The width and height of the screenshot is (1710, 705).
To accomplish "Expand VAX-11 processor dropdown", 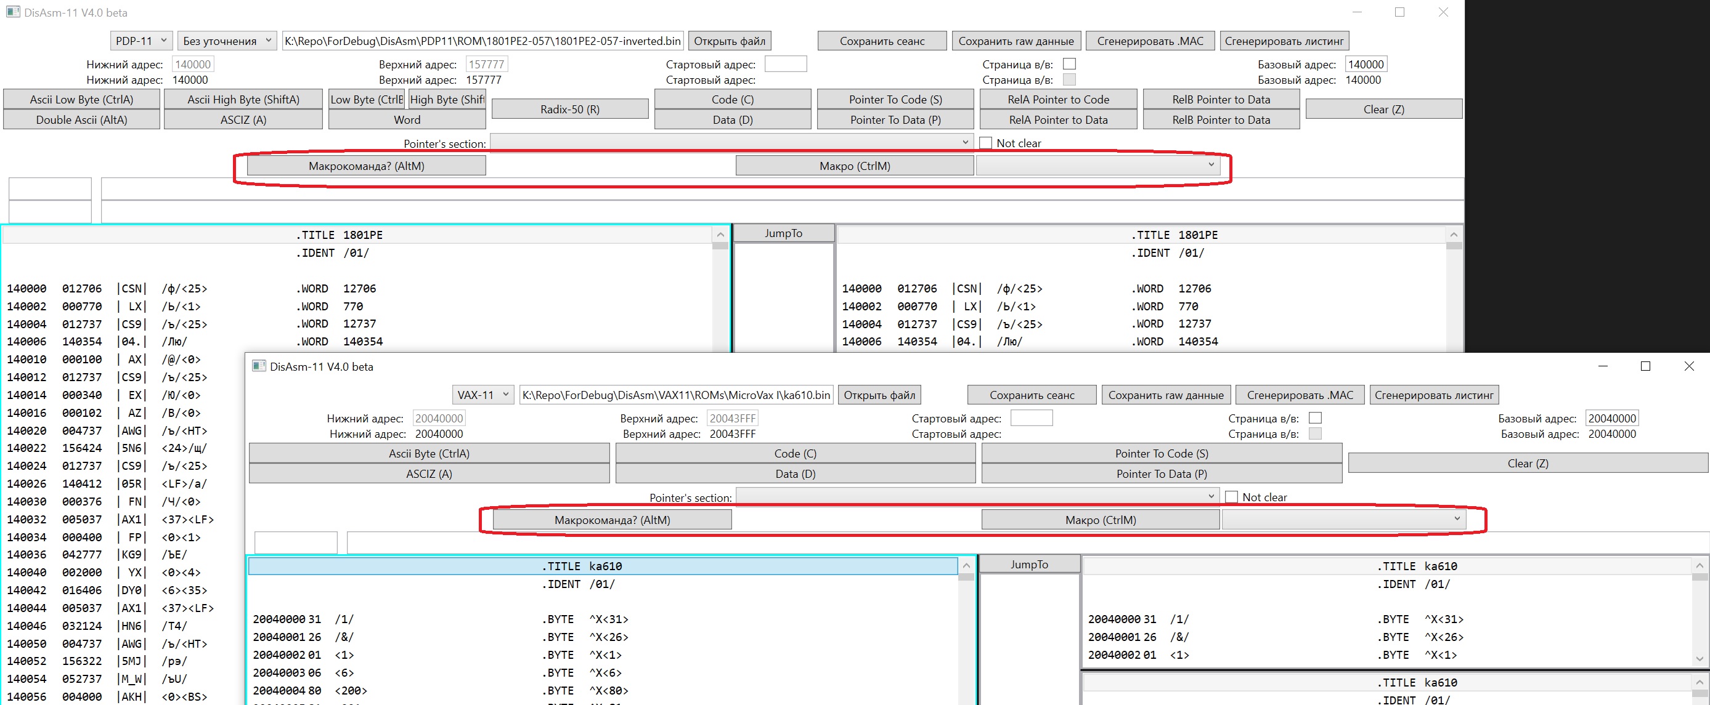I will coord(482,395).
